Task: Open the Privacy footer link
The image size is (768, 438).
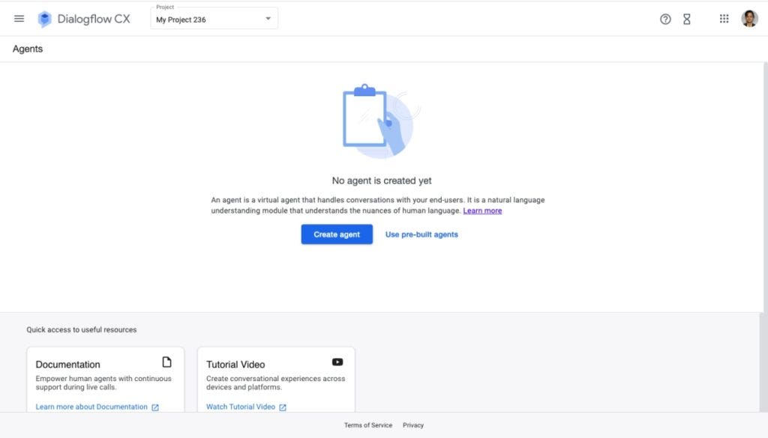Action: 413,425
